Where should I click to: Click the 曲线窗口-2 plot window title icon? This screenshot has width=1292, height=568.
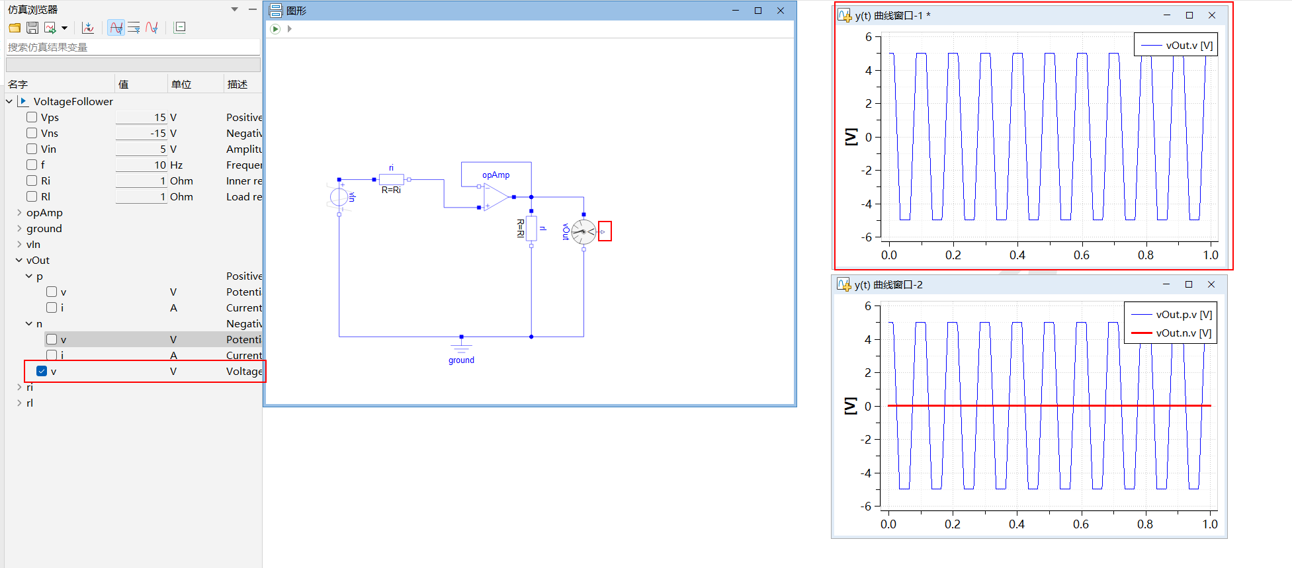pyautogui.click(x=843, y=284)
